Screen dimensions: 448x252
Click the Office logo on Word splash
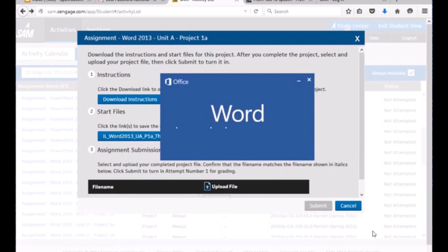pyautogui.click(x=177, y=82)
